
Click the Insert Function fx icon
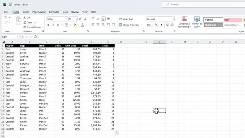(x=35, y=37)
